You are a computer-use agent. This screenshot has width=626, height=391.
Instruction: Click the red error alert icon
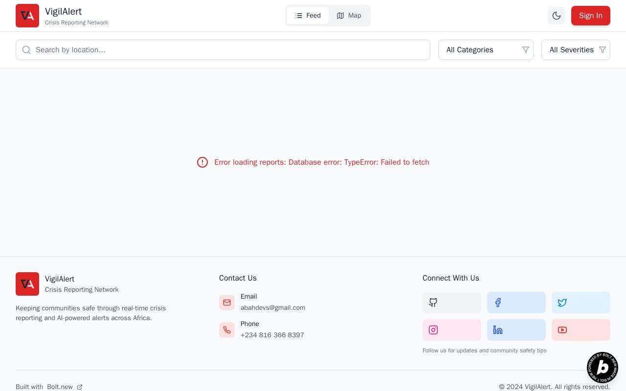click(202, 162)
